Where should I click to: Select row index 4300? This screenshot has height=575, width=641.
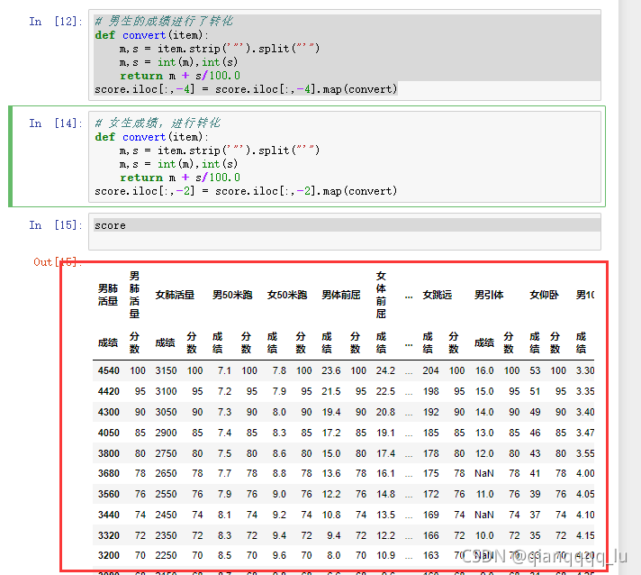tap(109, 412)
